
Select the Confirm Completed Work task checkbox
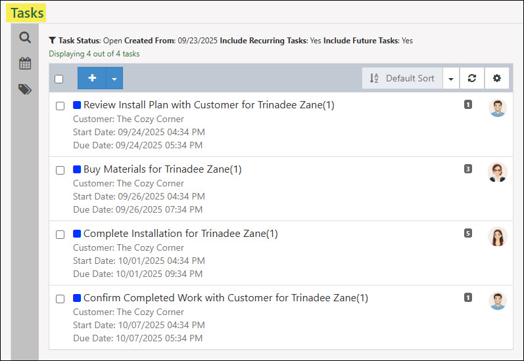tap(60, 299)
